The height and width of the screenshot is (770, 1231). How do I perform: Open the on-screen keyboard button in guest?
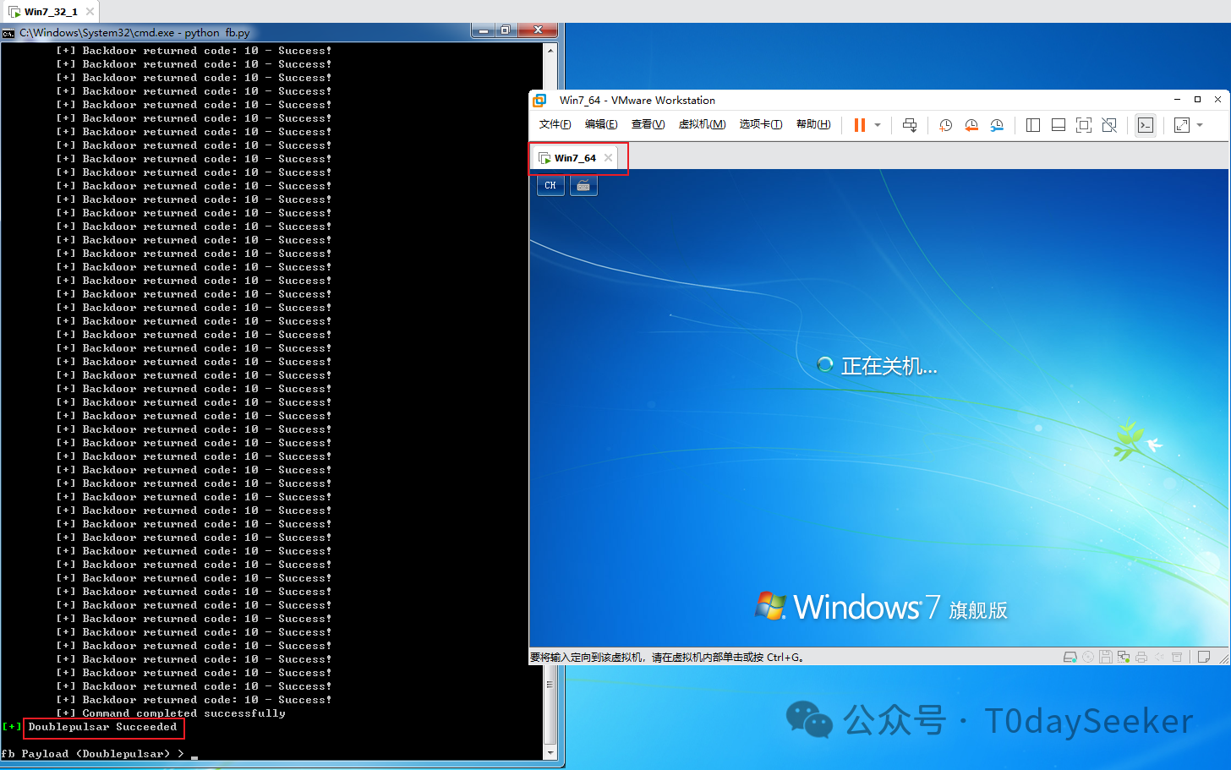[583, 185]
